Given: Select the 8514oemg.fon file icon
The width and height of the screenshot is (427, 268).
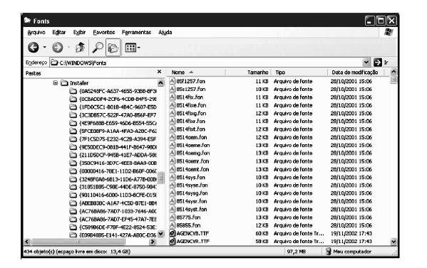Looking at the screenshot, I should point(172,153).
